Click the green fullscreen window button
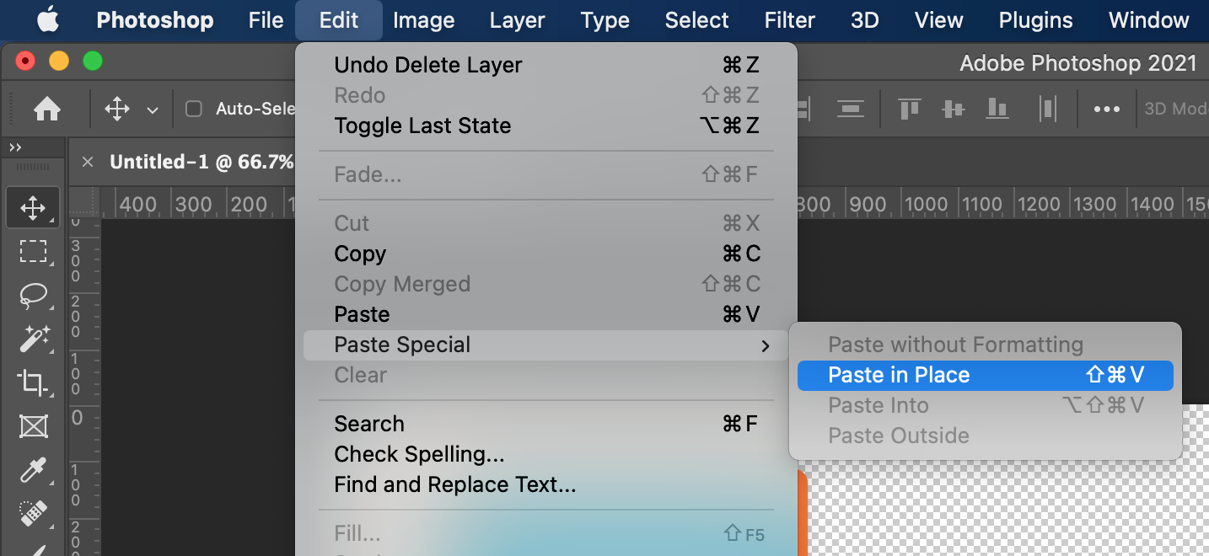Image resolution: width=1209 pixels, height=556 pixels. (x=93, y=61)
